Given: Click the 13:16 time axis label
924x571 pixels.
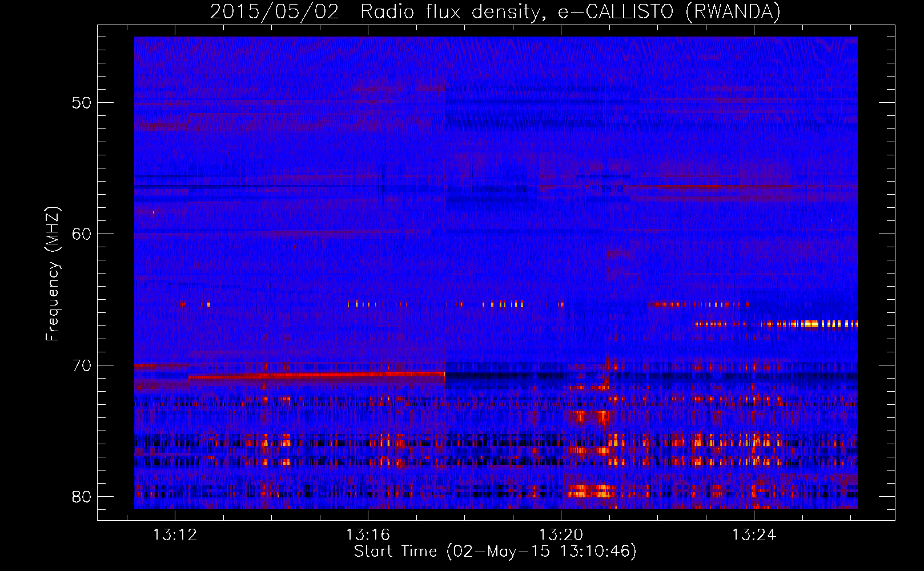Looking at the screenshot, I should (368, 534).
